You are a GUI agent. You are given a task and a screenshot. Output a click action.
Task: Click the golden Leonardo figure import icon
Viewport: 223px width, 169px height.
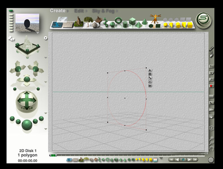(155, 19)
